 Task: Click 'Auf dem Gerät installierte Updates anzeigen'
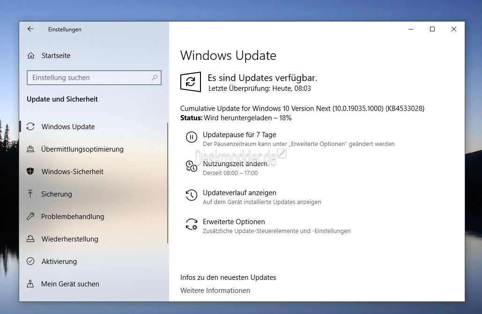pos(262,202)
